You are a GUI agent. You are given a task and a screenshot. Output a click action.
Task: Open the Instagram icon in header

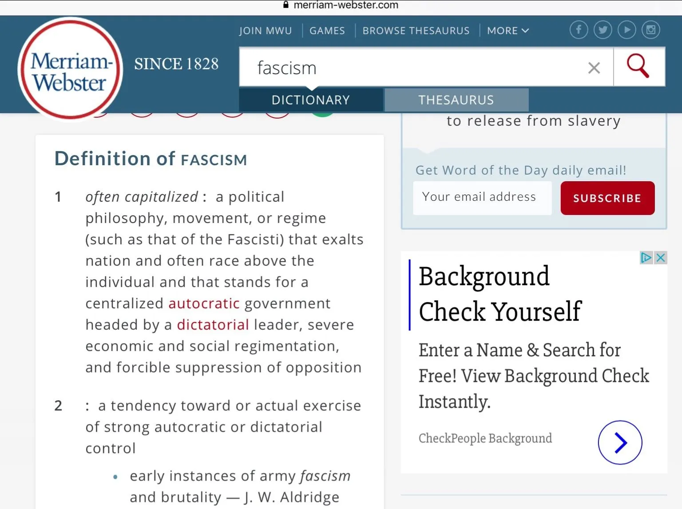coord(650,30)
